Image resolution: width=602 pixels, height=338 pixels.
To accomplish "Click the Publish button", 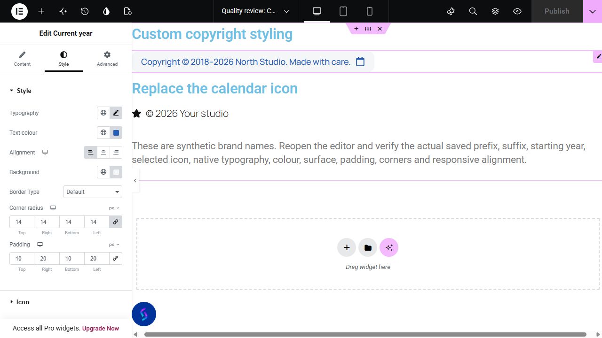I will tap(557, 11).
